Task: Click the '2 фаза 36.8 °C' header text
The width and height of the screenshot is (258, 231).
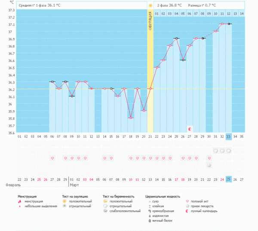Action: tap(169, 5)
